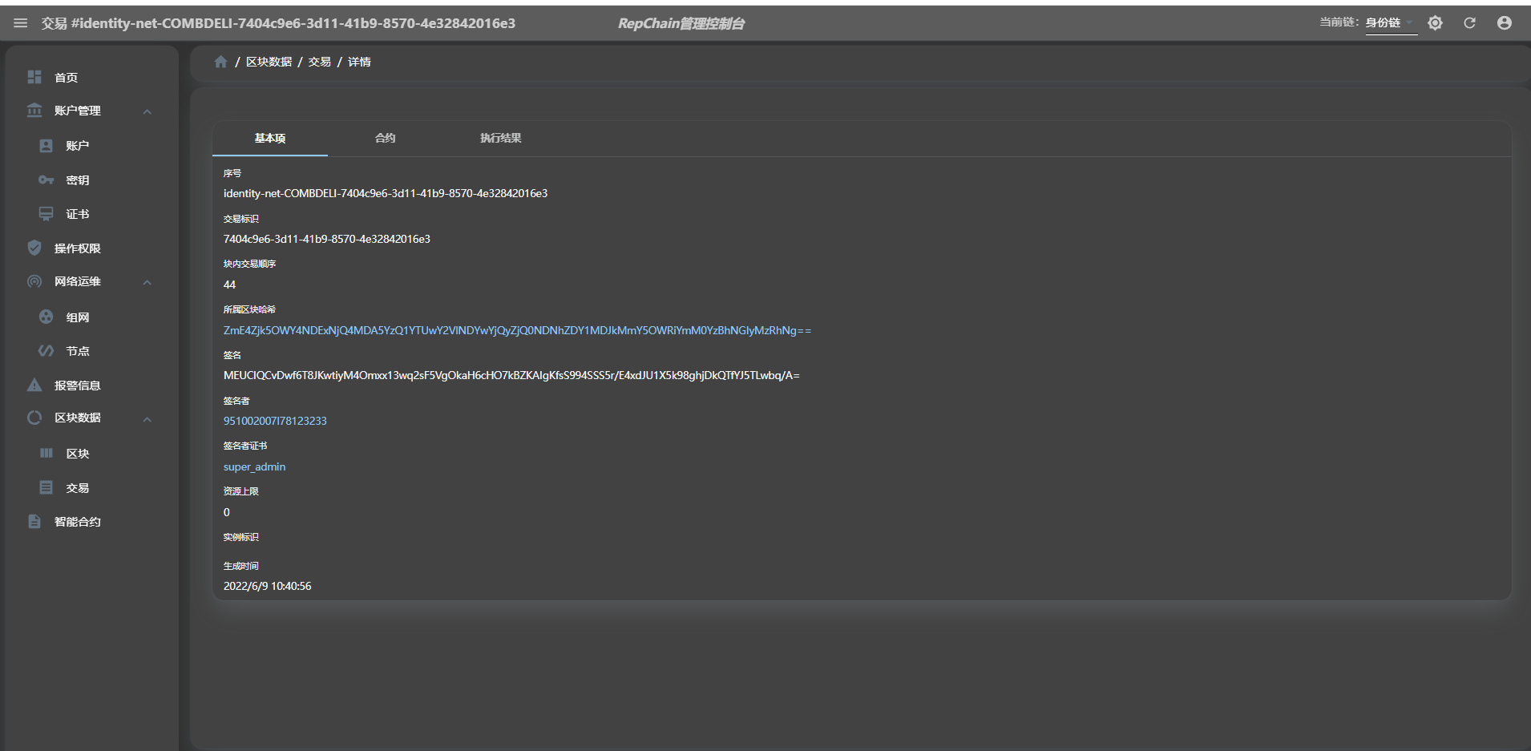Click transaction ID 7404c9e6-3d11-41b9-8570-4e32842016e3

coord(327,239)
